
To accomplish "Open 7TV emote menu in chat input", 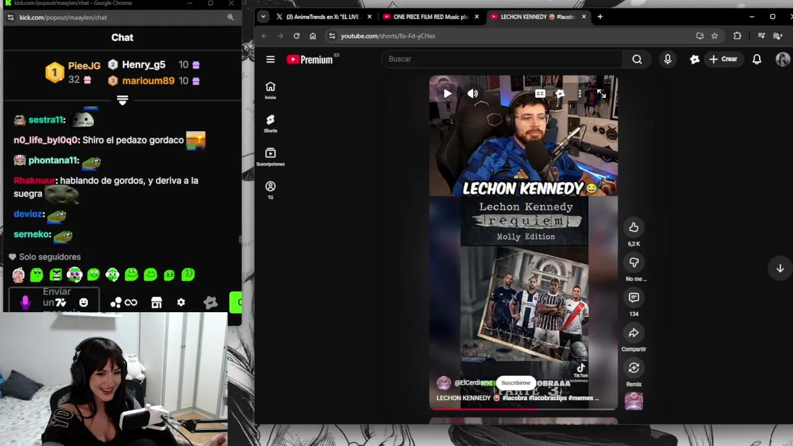I will click(x=61, y=302).
